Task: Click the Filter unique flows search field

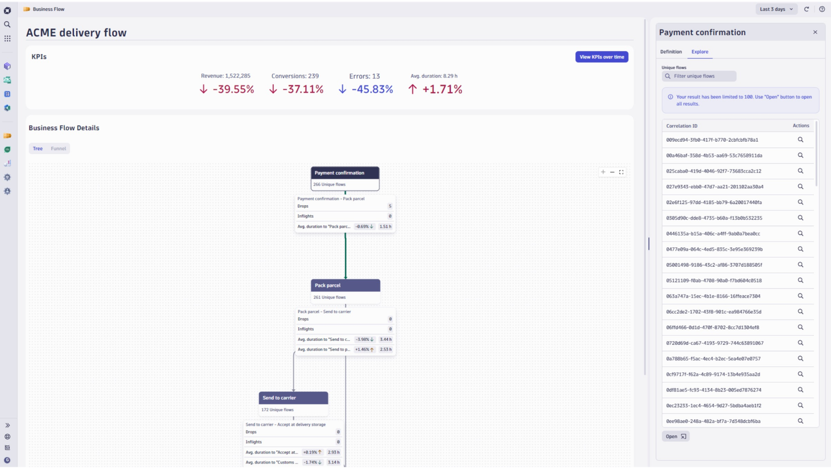Action: click(699, 76)
